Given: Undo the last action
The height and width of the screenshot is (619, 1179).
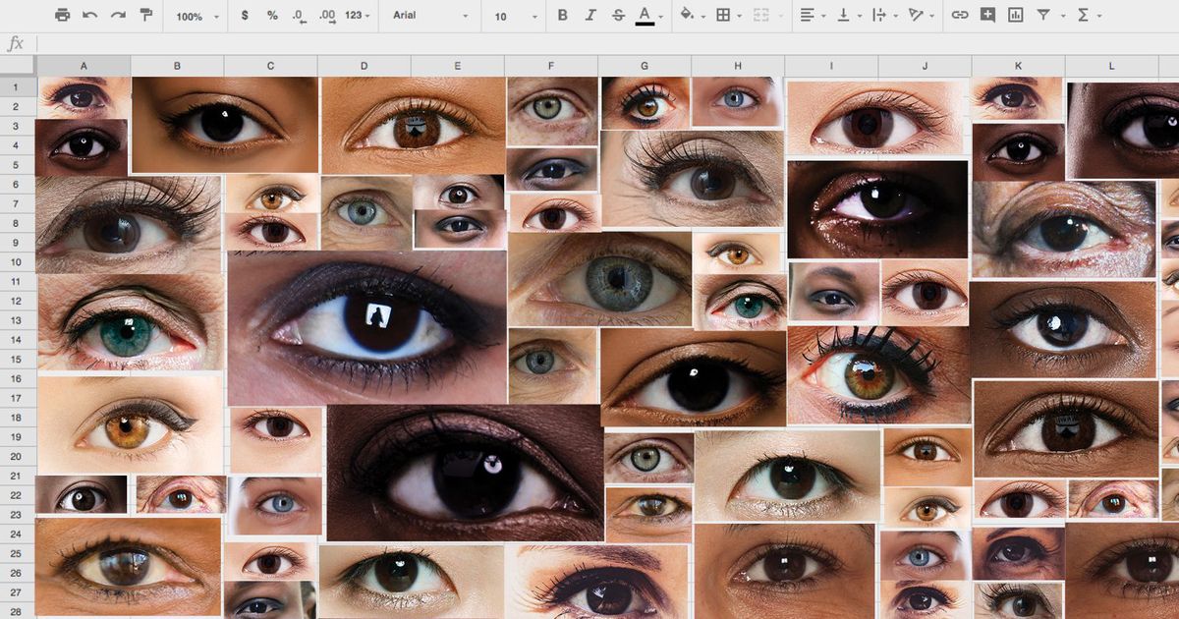Looking at the screenshot, I should click(x=90, y=16).
